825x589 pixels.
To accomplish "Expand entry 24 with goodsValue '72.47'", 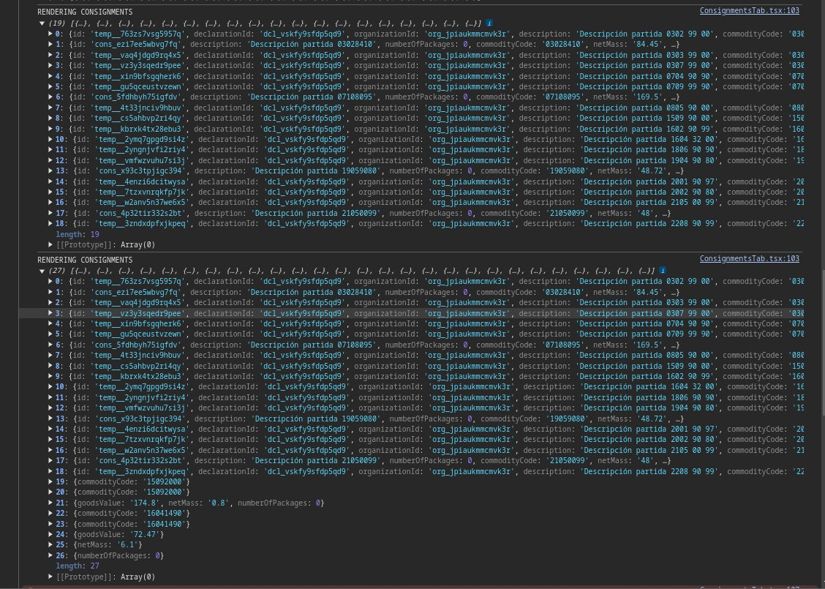I will [50, 534].
